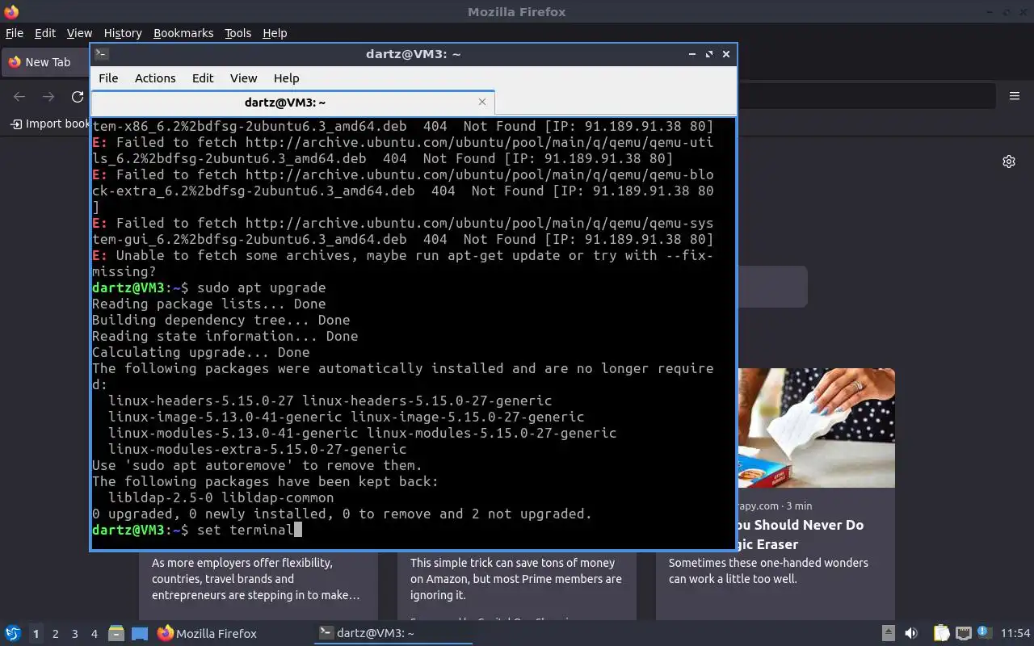Viewport: 1034px width, 646px height.
Task: Click terminal window menu icon in titlebar
Action: pyautogui.click(x=101, y=54)
